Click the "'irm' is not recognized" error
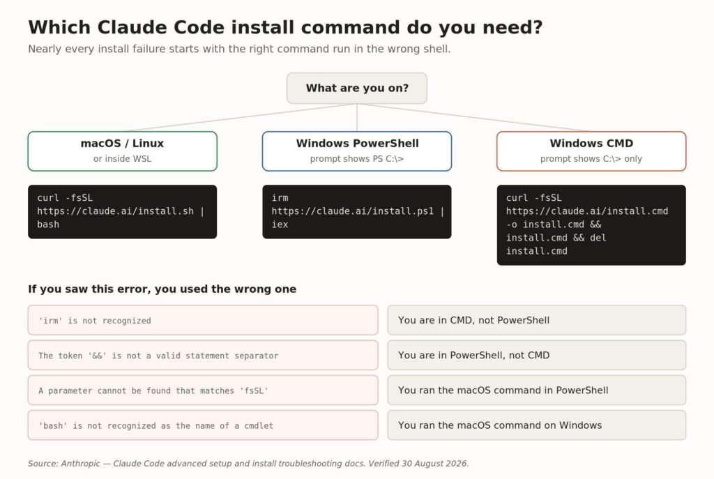714x479 pixels. coord(203,320)
